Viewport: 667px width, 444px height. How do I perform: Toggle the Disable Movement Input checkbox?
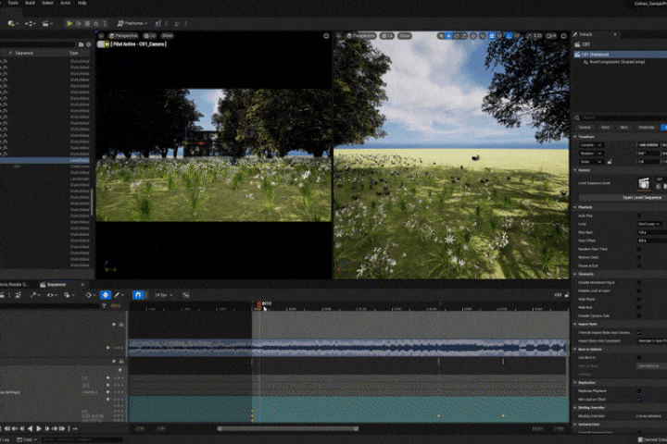[639, 282]
